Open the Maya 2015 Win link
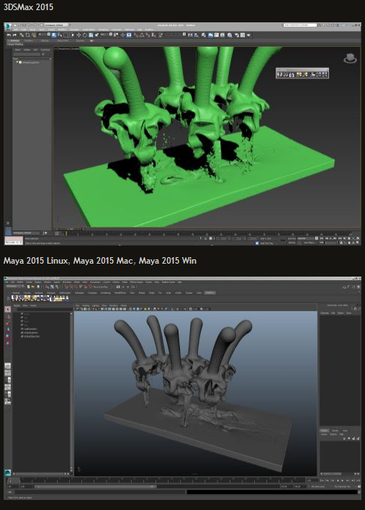This screenshot has width=365, height=510. tap(168, 261)
